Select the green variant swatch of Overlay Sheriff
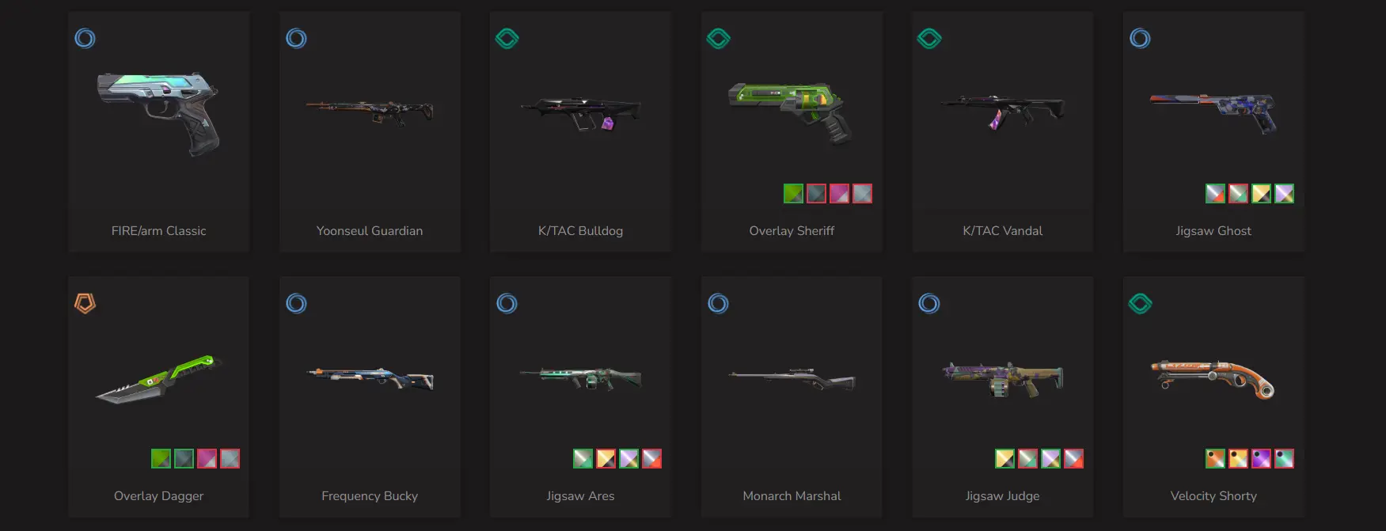 [x=793, y=193]
